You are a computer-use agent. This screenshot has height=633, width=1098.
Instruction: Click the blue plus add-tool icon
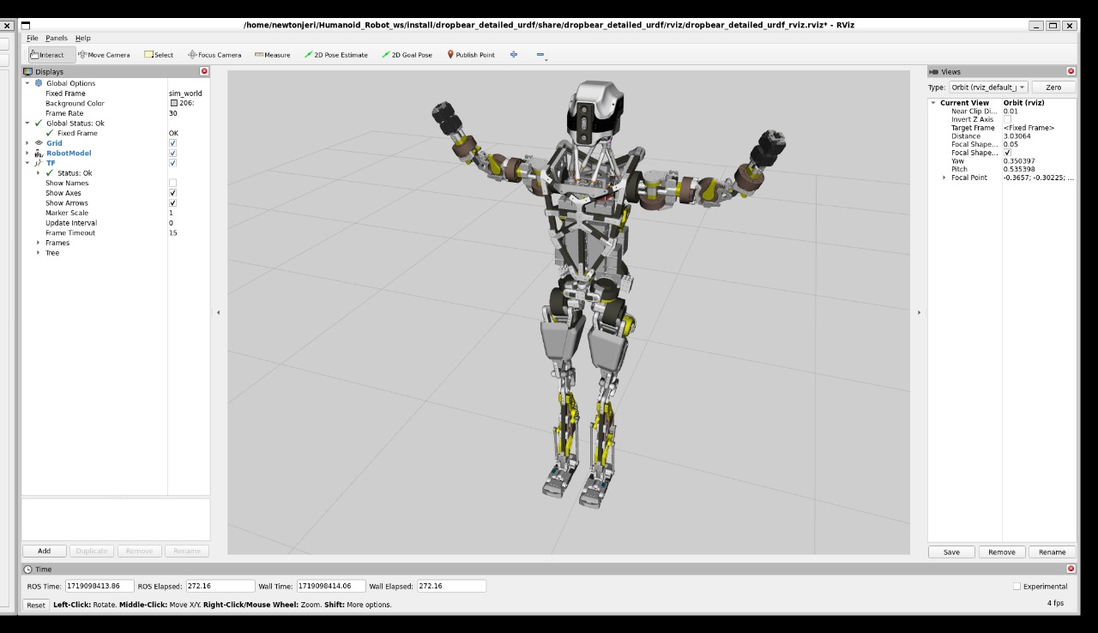click(x=514, y=55)
